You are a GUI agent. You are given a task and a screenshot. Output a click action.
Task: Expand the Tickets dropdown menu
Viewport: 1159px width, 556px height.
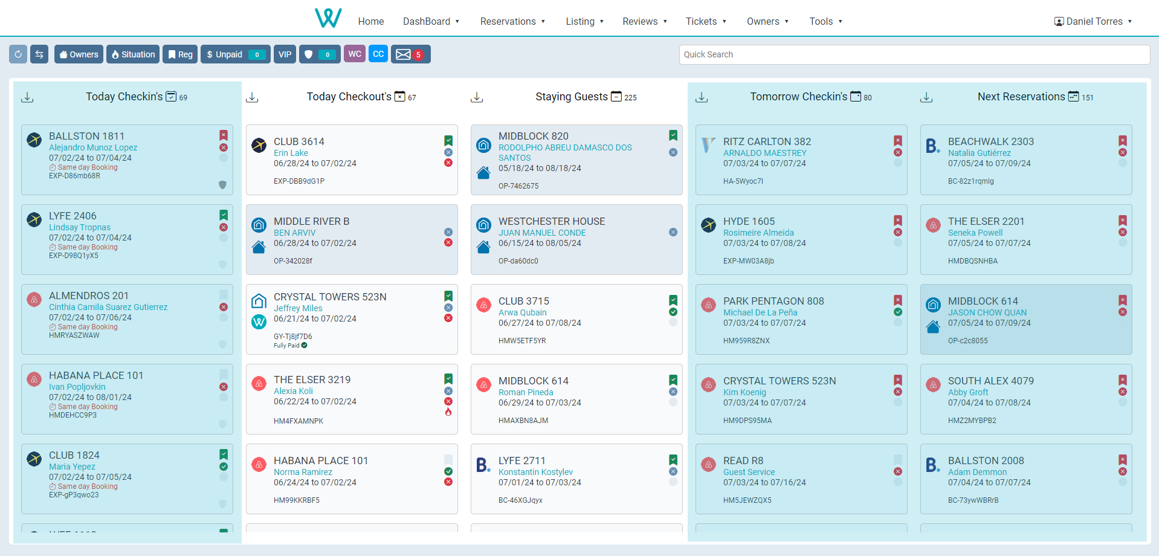tap(706, 21)
